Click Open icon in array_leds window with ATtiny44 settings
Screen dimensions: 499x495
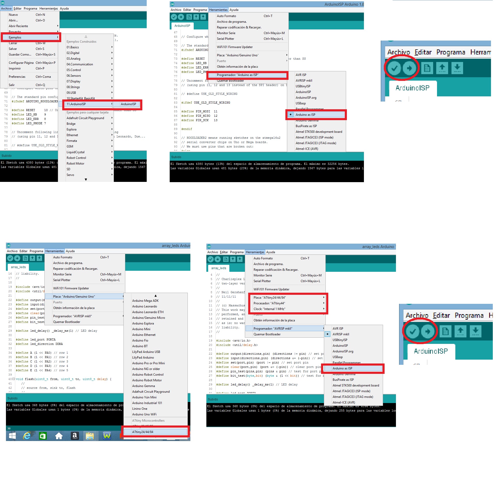tap(233, 259)
